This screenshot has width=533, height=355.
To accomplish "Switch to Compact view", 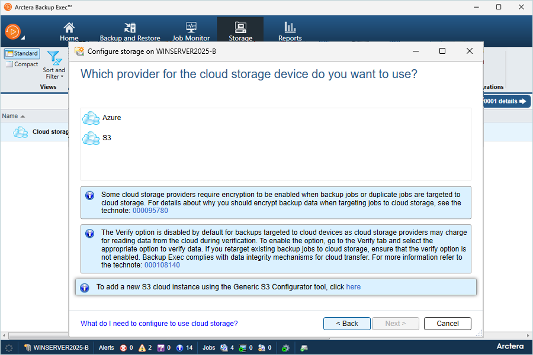I will coord(22,64).
